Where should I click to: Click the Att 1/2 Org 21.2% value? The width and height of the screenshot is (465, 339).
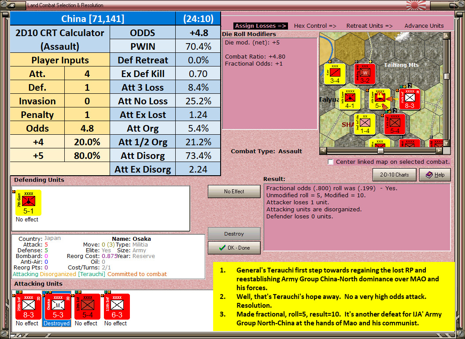click(x=198, y=142)
